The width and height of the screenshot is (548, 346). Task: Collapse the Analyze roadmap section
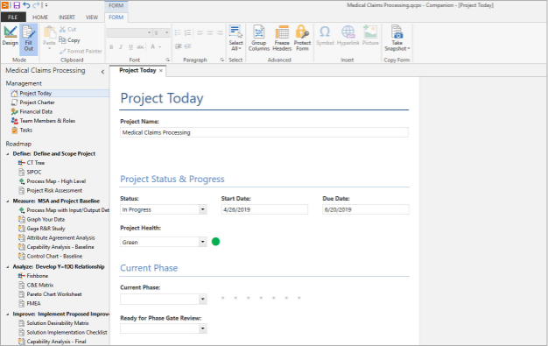point(8,266)
